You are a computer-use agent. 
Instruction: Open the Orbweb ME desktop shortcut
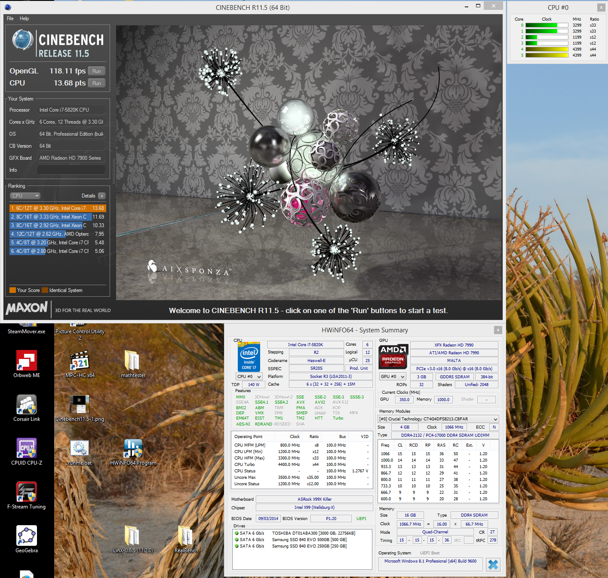point(26,361)
